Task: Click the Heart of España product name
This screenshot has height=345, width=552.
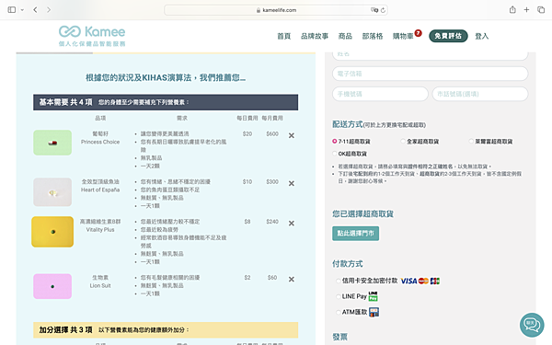Action: (100, 190)
